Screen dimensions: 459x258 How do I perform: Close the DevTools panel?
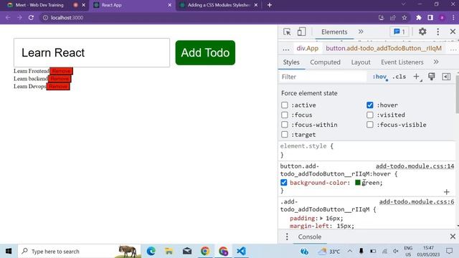click(453, 32)
